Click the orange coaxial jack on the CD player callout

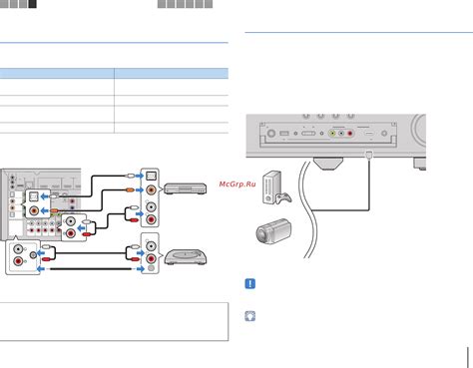click(x=151, y=189)
